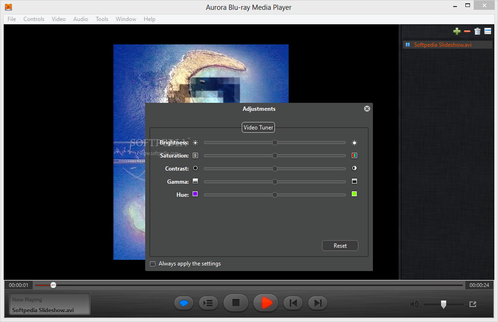Click the Aurora app icon in title bar
The image size is (498, 322).
[8, 7]
